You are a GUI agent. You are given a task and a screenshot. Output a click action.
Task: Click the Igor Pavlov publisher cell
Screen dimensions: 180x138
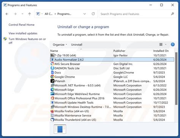(x=120, y=55)
